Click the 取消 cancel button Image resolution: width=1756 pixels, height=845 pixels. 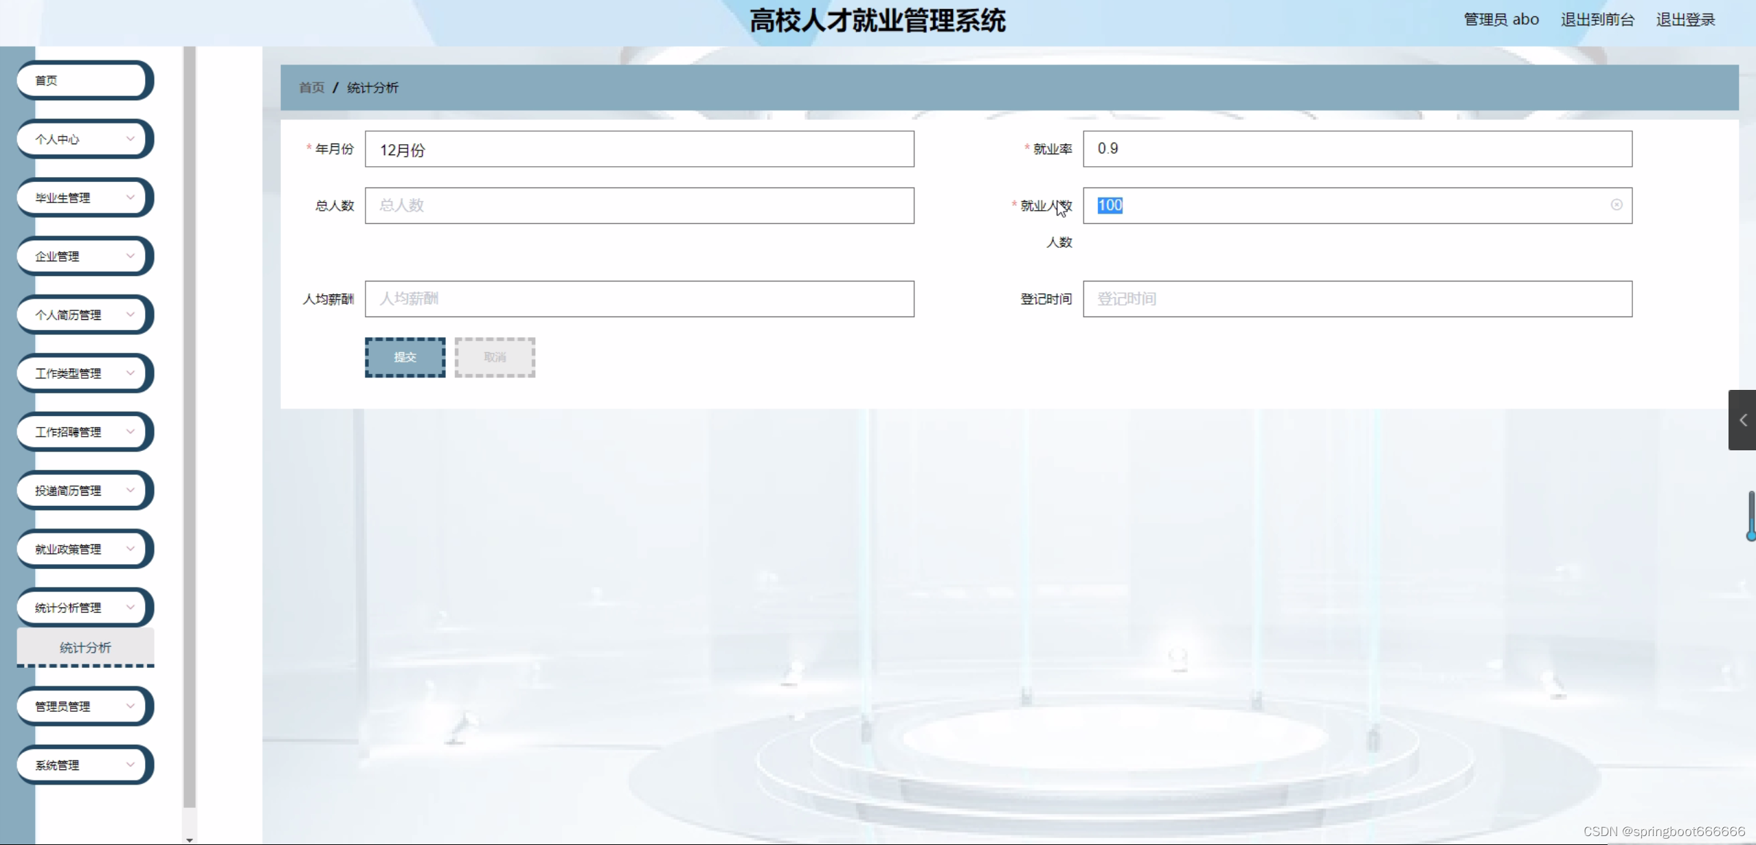coord(495,357)
